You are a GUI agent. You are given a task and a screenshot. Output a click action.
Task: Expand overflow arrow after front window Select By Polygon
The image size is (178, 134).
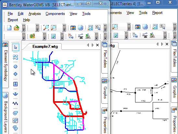[105, 28]
